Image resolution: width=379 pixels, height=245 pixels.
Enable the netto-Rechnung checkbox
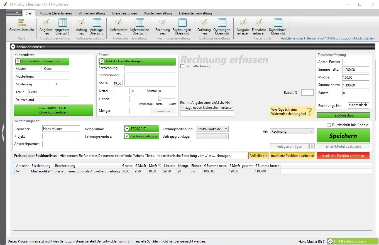pos(183,66)
